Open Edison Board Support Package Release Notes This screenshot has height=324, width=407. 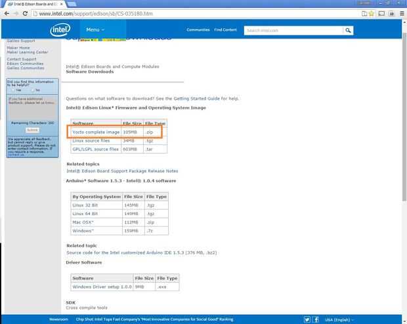[x=122, y=171]
